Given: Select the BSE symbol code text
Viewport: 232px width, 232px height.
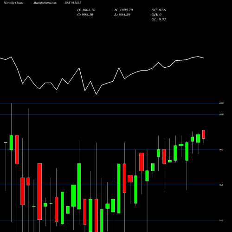Looking at the screenshot, I should coord(73,3).
